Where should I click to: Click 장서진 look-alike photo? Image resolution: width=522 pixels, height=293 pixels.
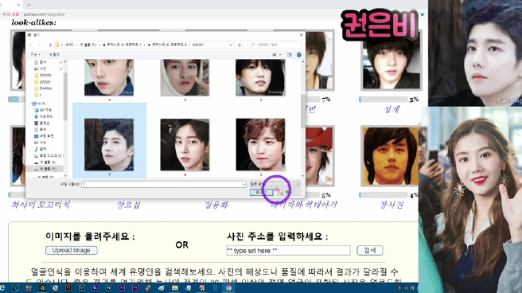(x=390, y=156)
